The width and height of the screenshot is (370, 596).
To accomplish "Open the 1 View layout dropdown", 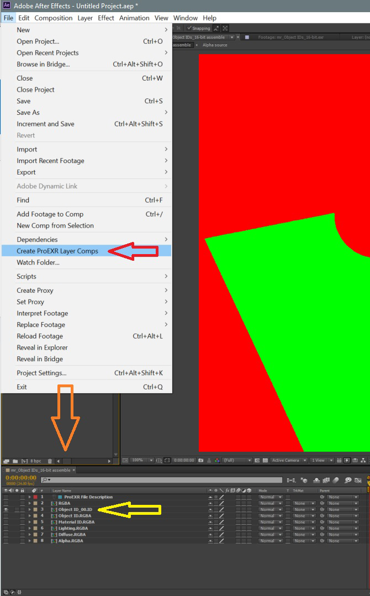I will click(x=321, y=460).
